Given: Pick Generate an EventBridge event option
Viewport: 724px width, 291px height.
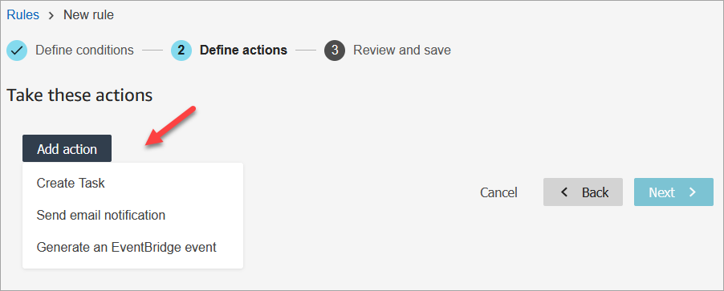Looking at the screenshot, I should (127, 247).
